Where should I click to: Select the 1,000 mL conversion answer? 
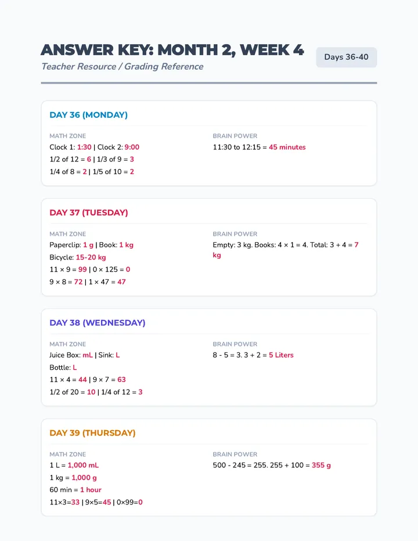click(x=83, y=465)
